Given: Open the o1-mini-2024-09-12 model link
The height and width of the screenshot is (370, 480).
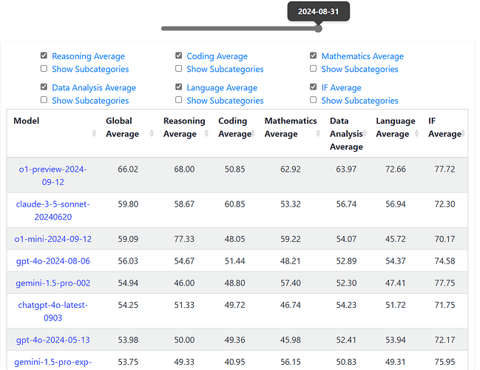Looking at the screenshot, I should coord(53,239).
